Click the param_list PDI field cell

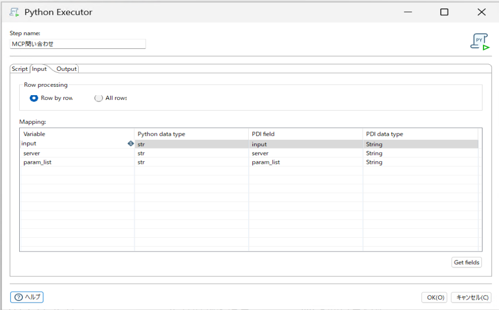click(306, 162)
